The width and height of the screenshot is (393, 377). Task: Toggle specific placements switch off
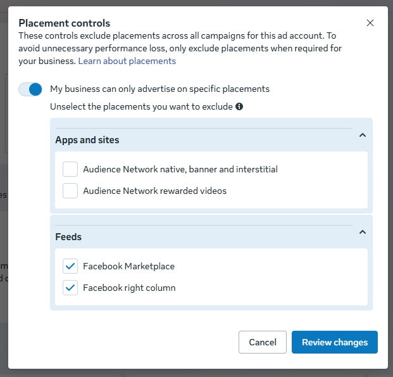[x=30, y=89]
